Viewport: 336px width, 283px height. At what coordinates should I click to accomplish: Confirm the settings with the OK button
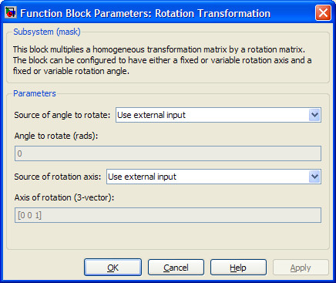point(113,268)
